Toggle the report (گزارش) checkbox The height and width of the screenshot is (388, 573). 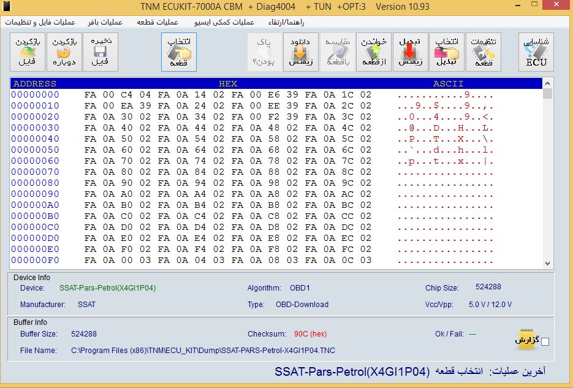(x=545, y=341)
